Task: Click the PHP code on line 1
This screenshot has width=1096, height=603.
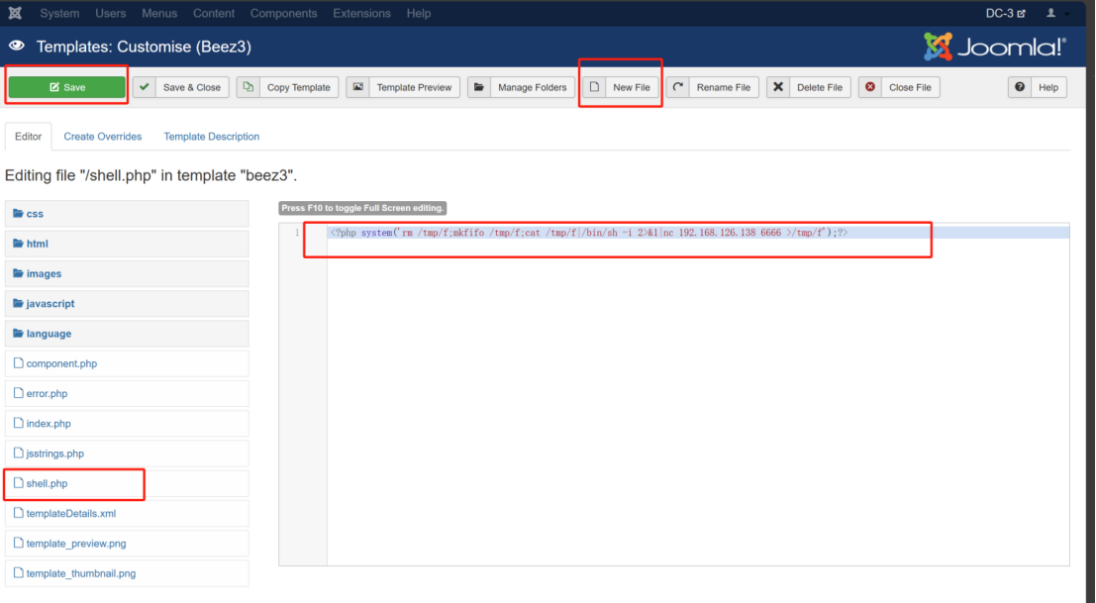Action: pos(588,233)
